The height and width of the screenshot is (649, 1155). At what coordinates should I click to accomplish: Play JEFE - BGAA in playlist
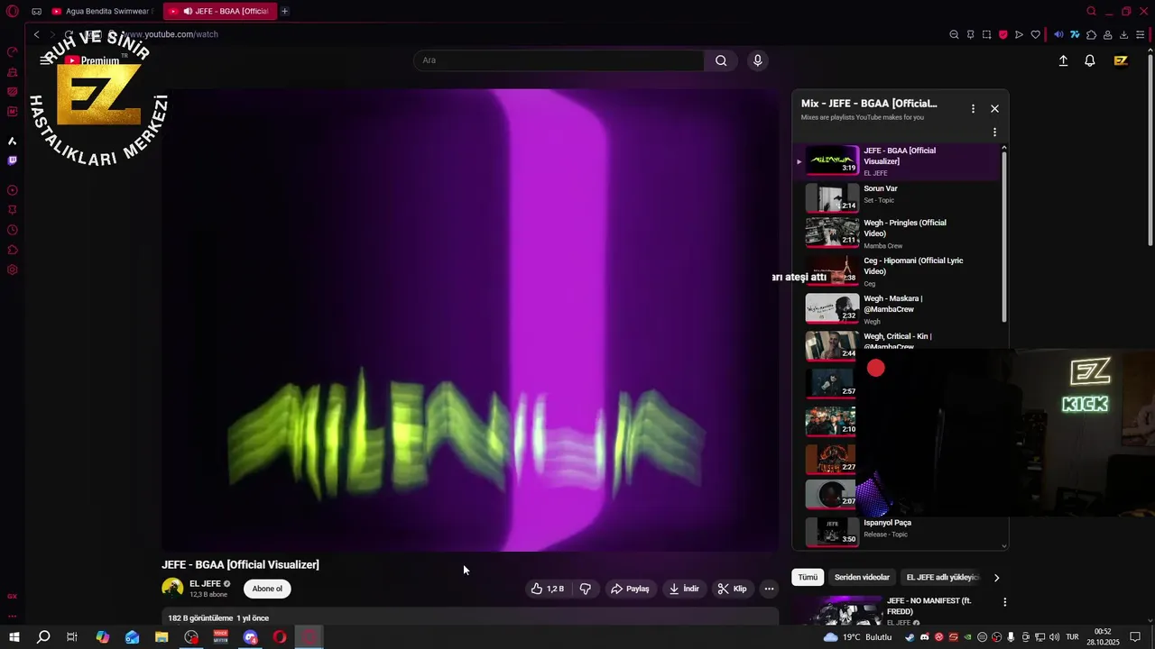[x=896, y=160]
